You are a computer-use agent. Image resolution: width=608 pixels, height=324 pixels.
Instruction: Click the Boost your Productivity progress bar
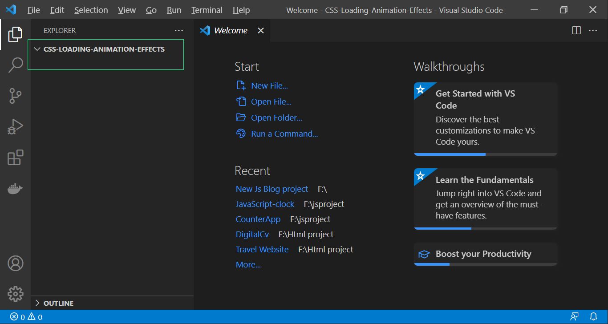486,264
